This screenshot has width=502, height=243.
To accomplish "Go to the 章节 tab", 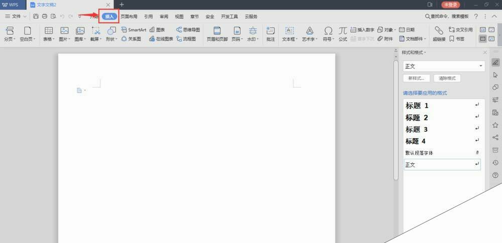I will tap(194, 17).
